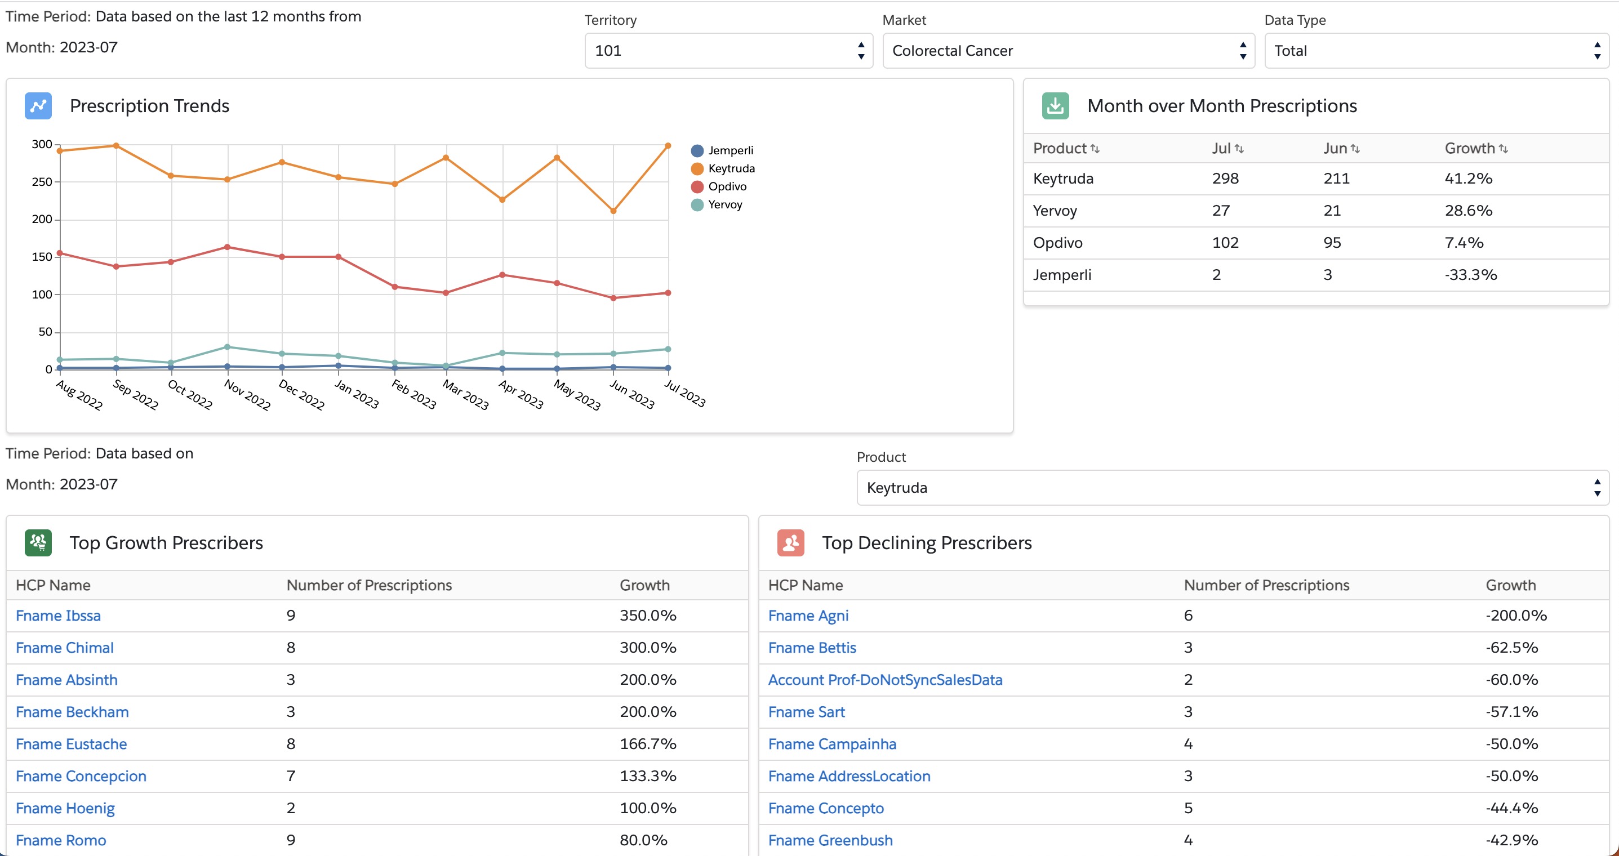
Task: Click the Top Growth Prescribers icon
Action: (x=38, y=542)
